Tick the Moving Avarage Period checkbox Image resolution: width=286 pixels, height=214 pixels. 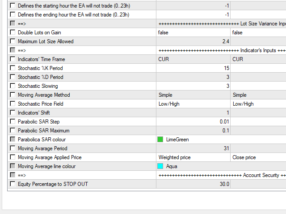click(x=12, y=148)
